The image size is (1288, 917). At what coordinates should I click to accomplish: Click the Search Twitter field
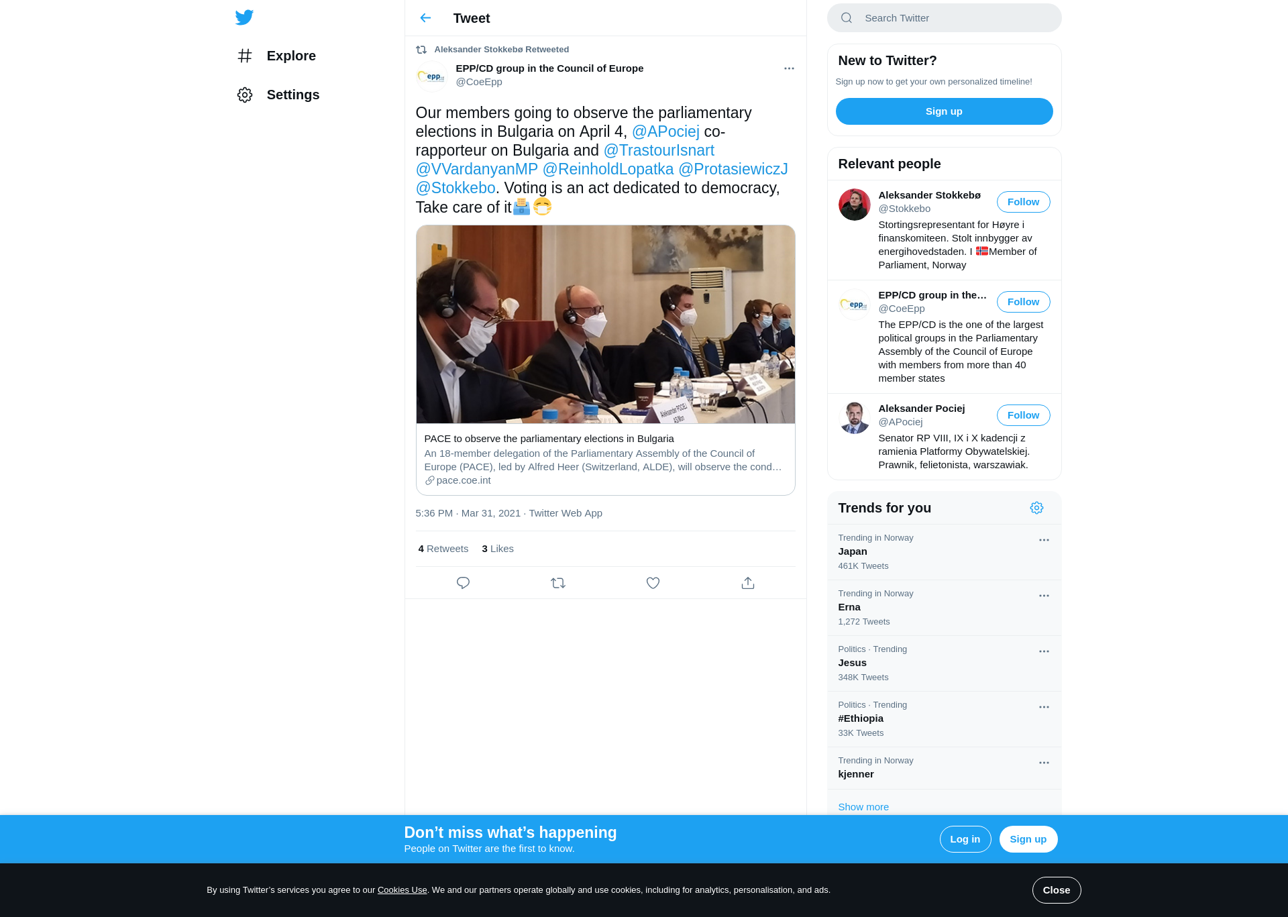(944, 18)
